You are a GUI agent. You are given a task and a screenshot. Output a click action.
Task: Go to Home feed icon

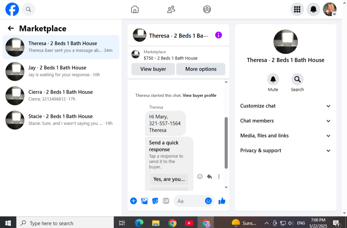(135, 9)
